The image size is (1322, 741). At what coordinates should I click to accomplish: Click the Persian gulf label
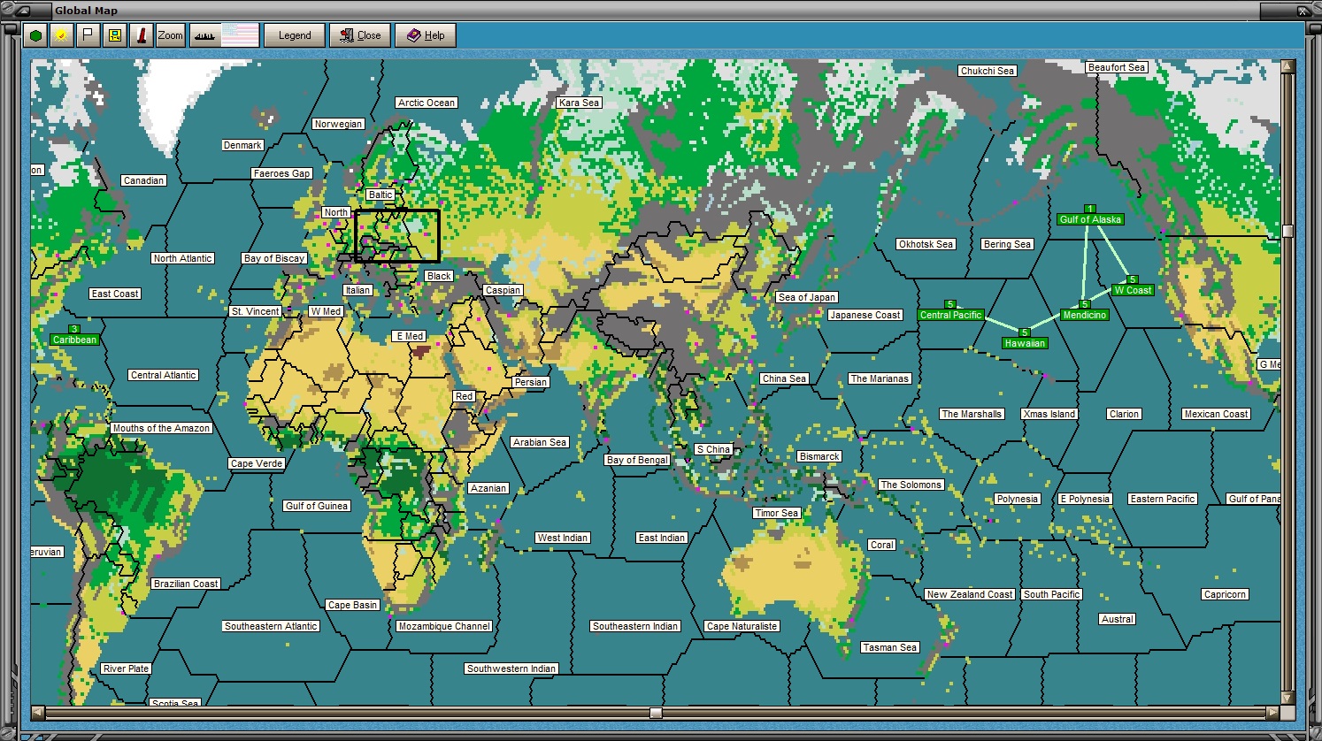click(531, 382)
